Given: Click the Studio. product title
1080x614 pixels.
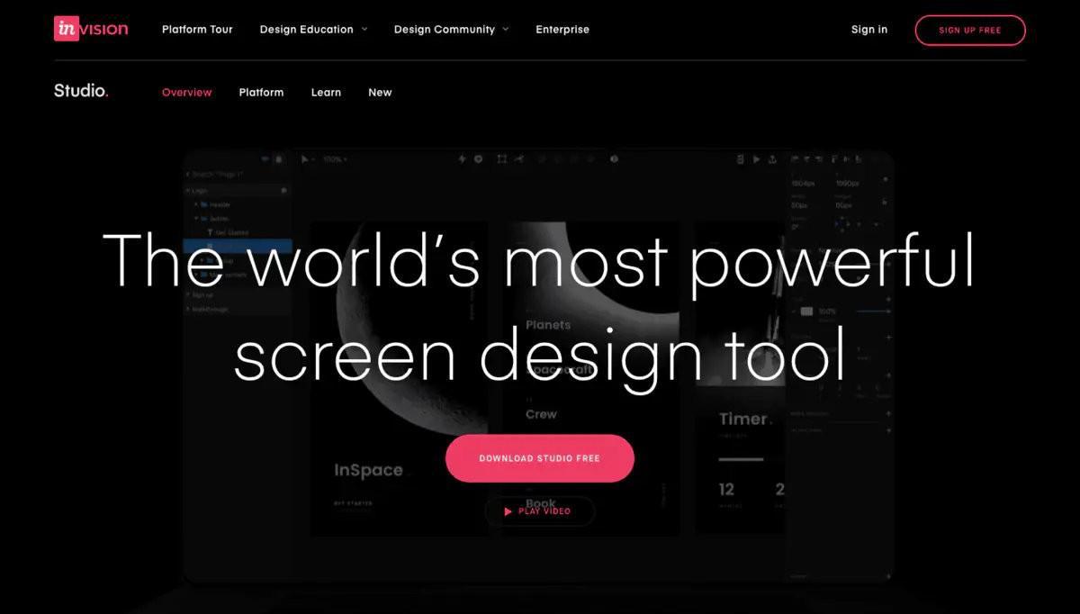Looking at the screenshot, I should pyautogui.click(x=81, y=91).
